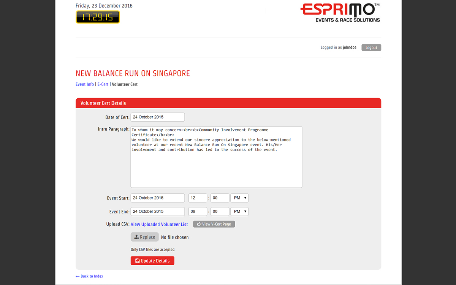The width and height of the screenshot is (456, 285).
Task: Click the Event Start hour field
Action: point(198,198)
